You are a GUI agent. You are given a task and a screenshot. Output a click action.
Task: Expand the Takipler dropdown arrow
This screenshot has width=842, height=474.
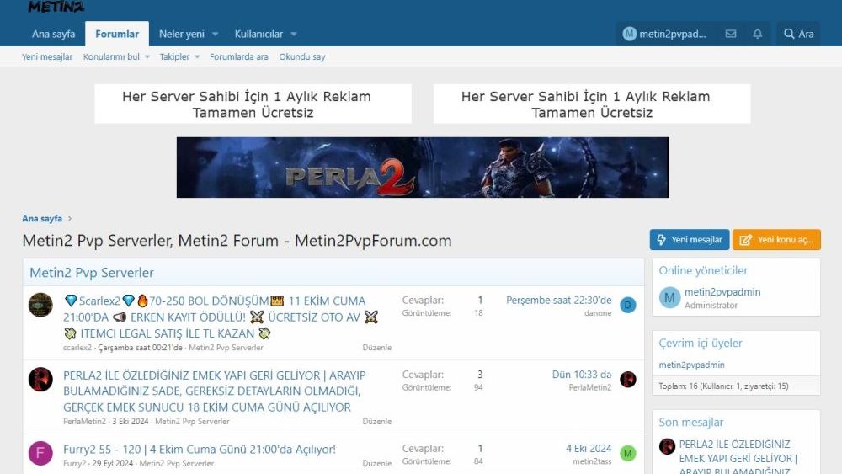197,57
